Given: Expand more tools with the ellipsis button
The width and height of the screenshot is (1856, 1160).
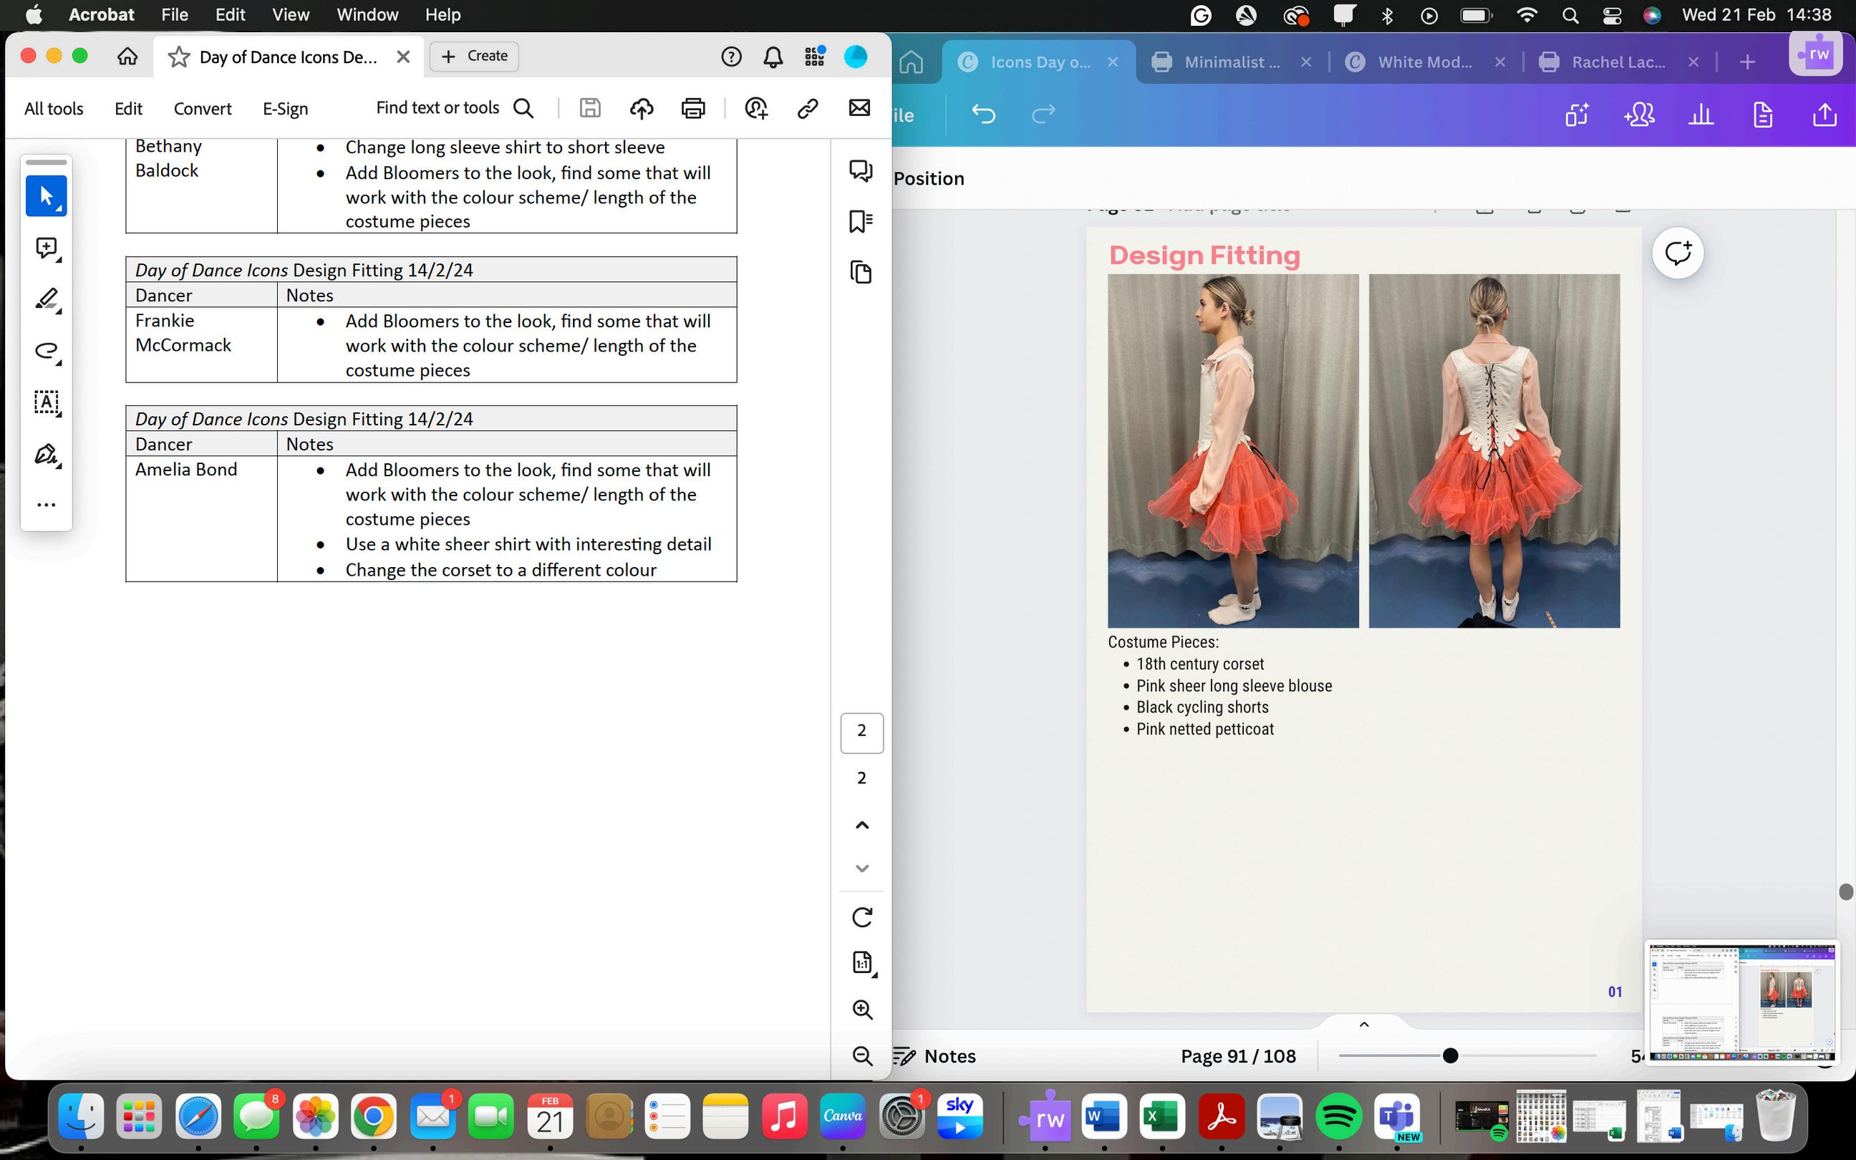Looking at the screenshot, I should tap(46, 505).
